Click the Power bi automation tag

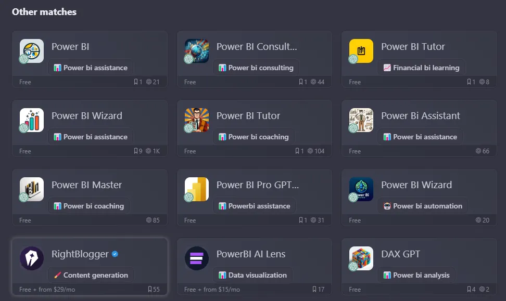point(422,206)
